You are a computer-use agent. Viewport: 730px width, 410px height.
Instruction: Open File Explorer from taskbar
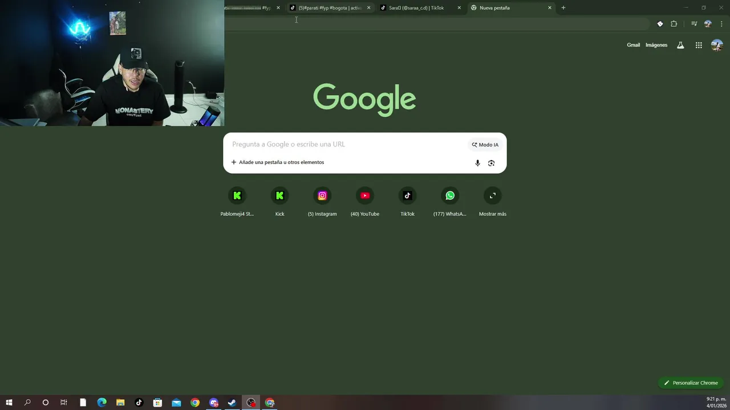click(x=120, y=403)
